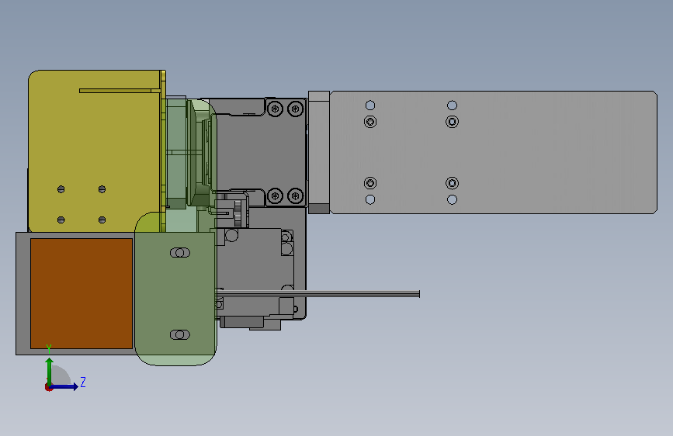Click the blue Z axis of triad
The height and width of the screenshot is (436, 673).
coord(64,387)
